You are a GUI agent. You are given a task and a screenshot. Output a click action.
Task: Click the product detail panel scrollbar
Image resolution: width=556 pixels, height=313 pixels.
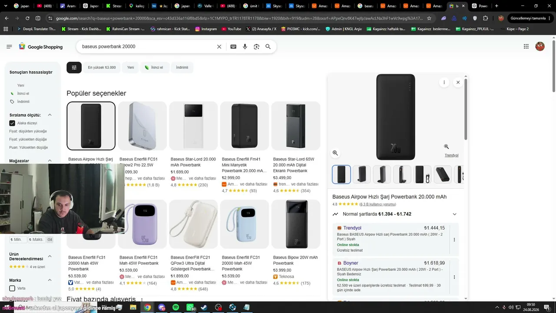point(466,109)
